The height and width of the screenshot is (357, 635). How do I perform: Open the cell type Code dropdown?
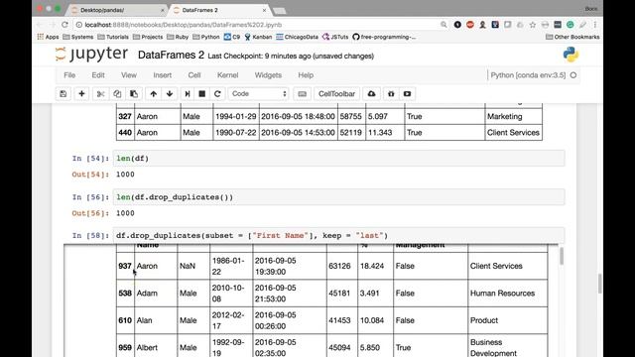pos(258,94)
